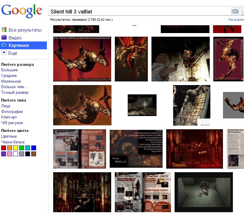Choose the 'Точный размер' filter
This screenshot has width=244, height=214.
pyautogui.click(x=15, y=93)
